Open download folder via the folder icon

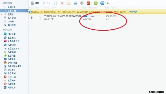69,3
